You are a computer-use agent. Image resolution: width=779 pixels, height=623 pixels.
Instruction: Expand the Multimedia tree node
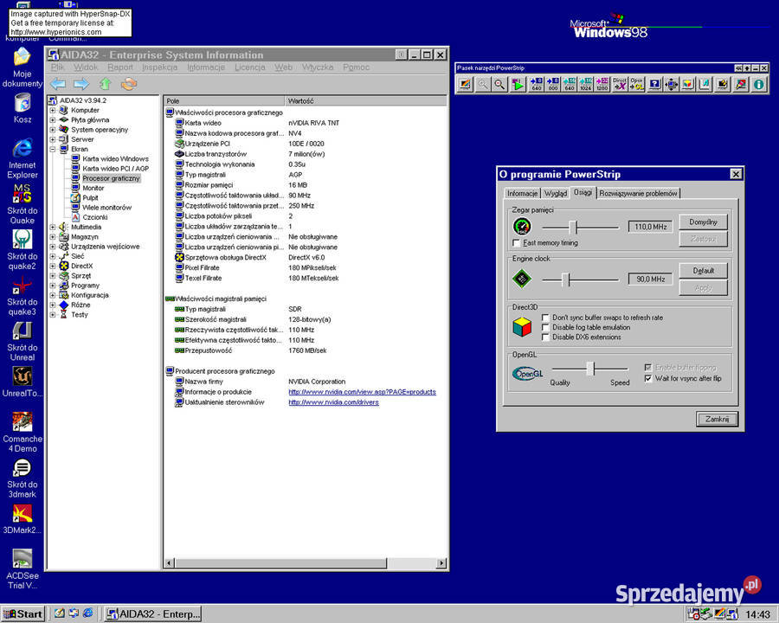coord(53,227)
